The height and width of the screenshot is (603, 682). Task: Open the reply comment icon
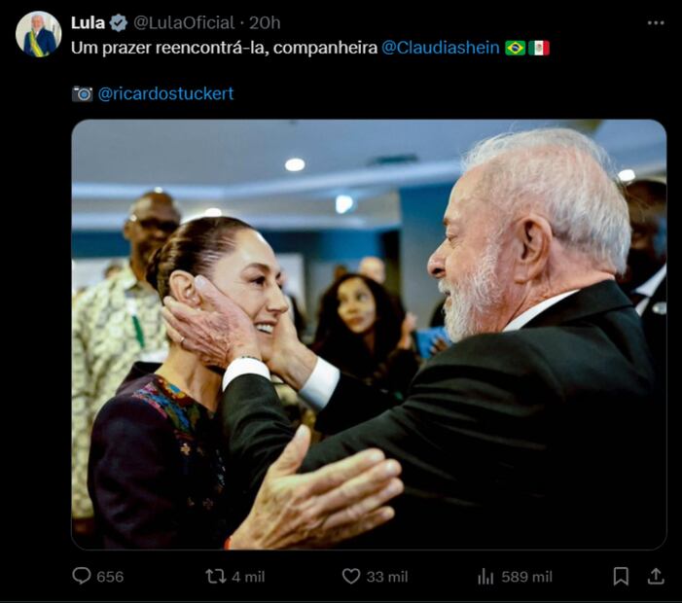pyautogui.click(x=82, y=576)
